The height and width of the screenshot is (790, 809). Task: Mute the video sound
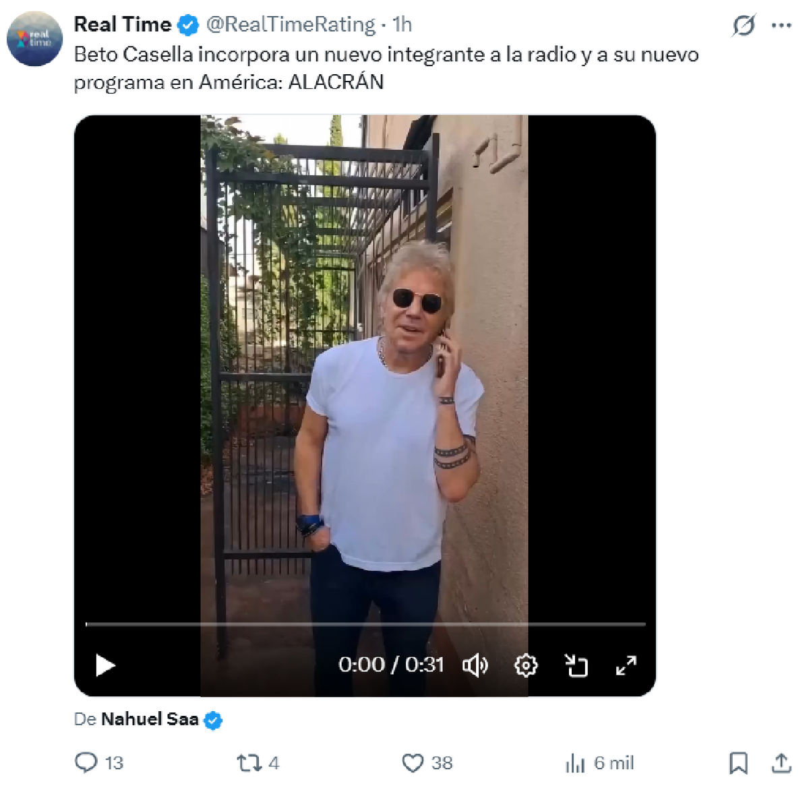pyautogui.click(x=475, y=666)
